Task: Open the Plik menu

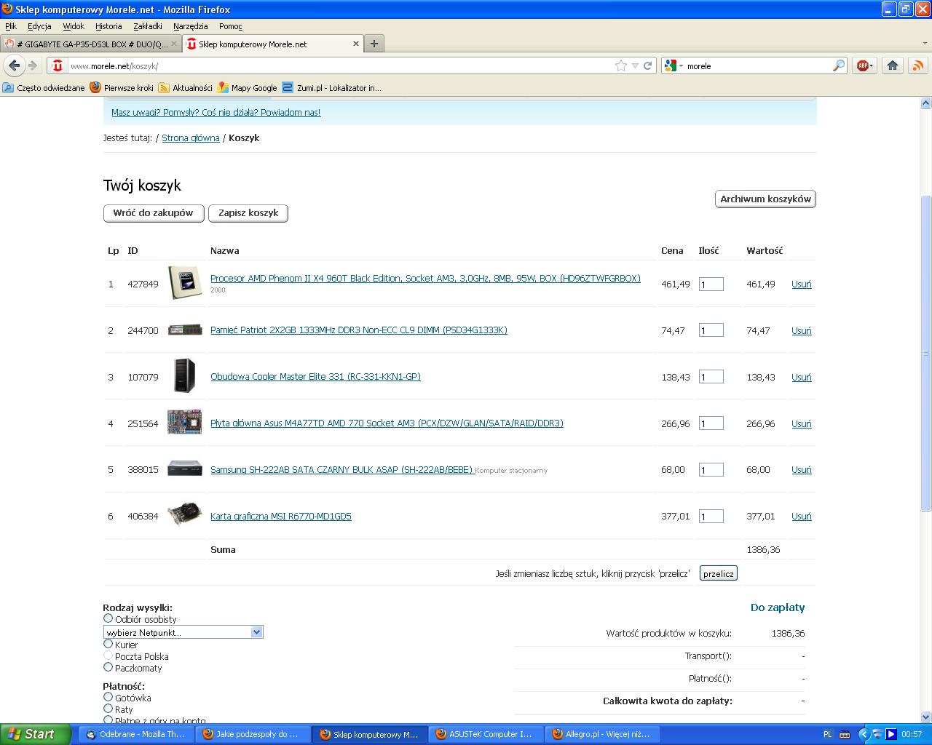Action: [x=11, y=26]
